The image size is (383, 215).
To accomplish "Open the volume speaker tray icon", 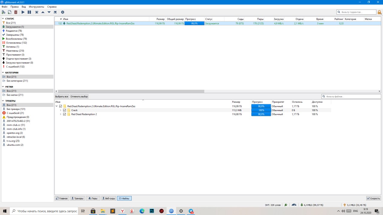I will point(343,211).
